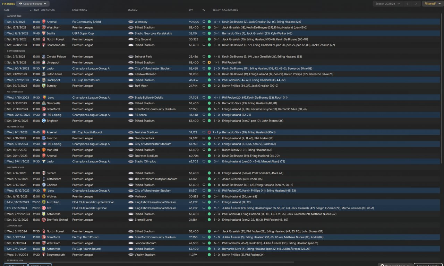Tick the selection circle for the Wed, 27/12/2023 fixture
Image resolution: width=444 pixels, height=266 pixels.
[5, 214]
